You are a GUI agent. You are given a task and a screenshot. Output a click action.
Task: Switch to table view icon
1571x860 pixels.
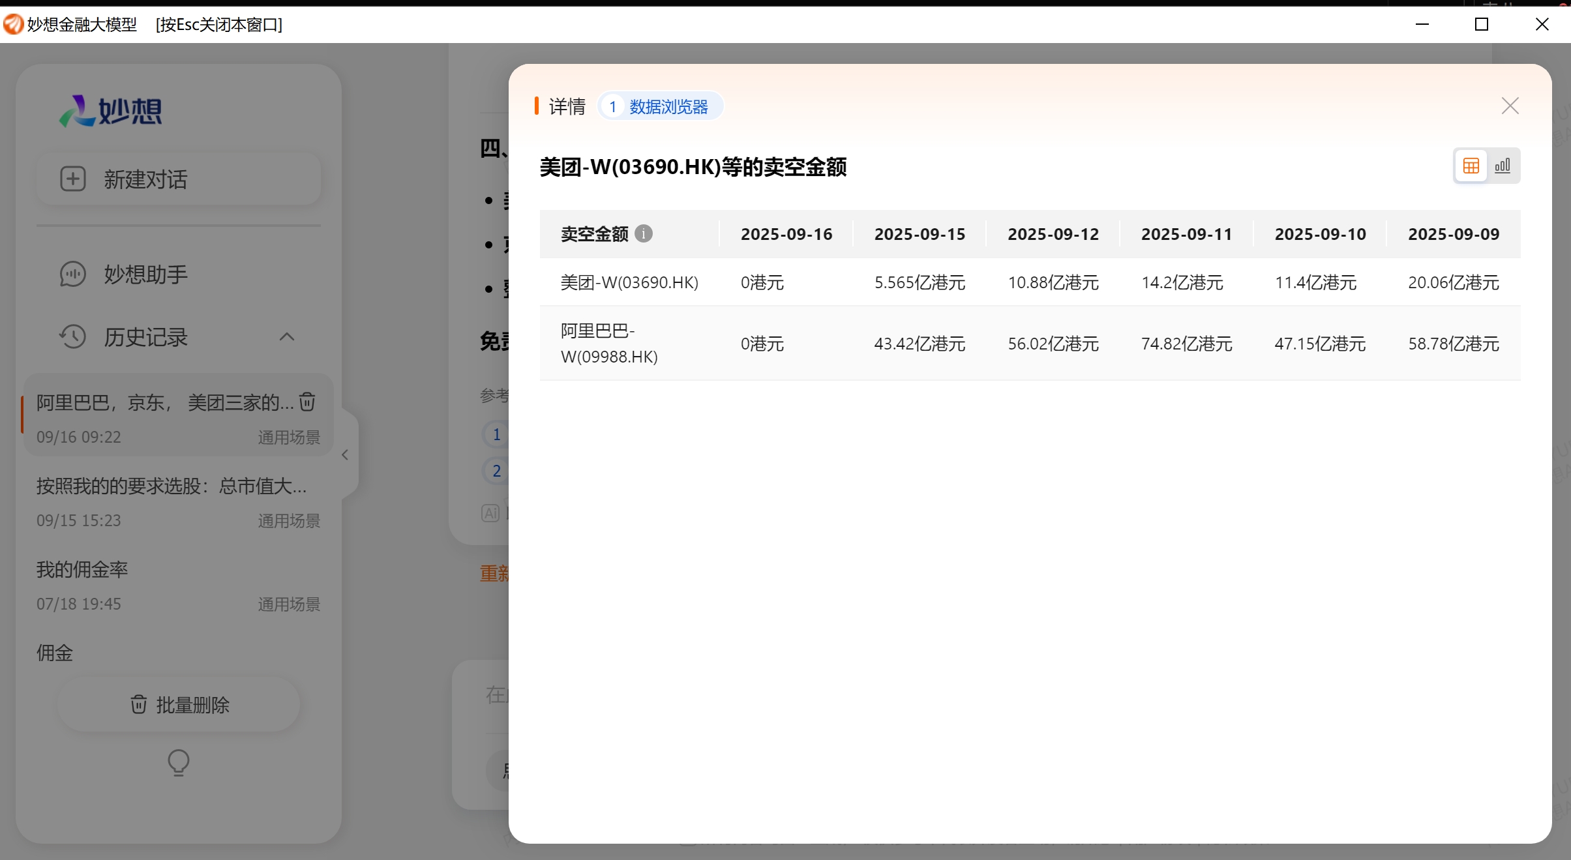point(1471,166)
